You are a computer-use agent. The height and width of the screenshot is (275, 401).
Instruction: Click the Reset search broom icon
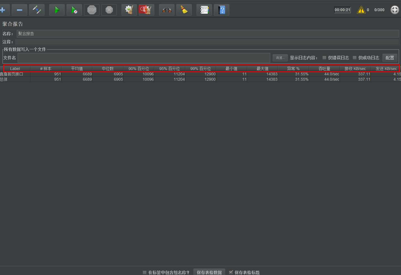click(x=184, y=10)
